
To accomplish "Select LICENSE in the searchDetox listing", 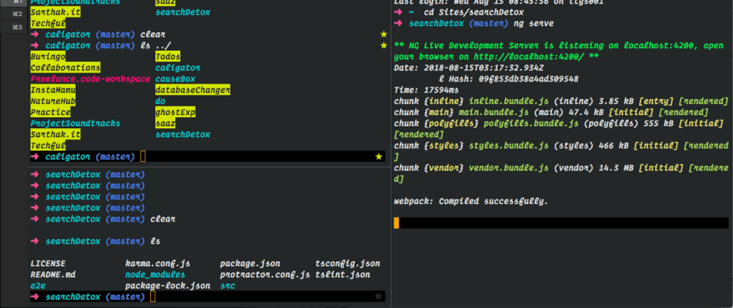I will click(x=48, y=263).
